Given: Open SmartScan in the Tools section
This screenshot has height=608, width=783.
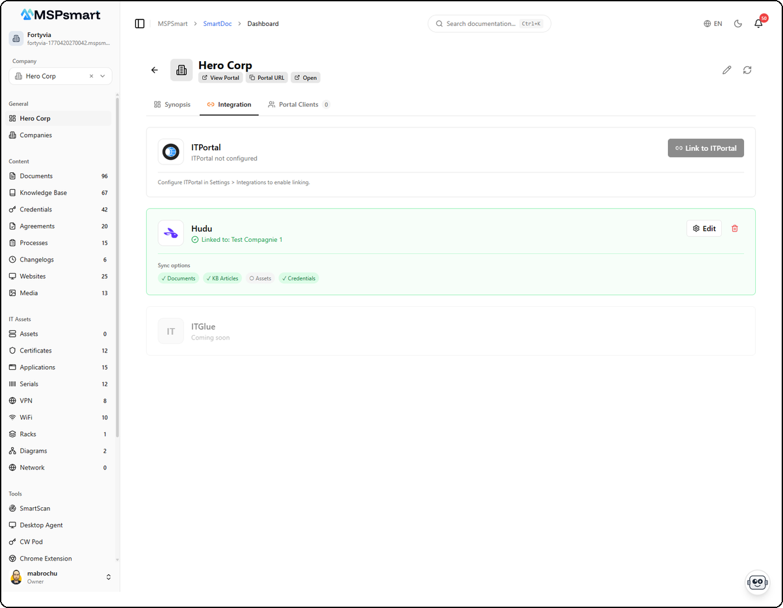Looking at the screenshot, I should pos(34,508).
